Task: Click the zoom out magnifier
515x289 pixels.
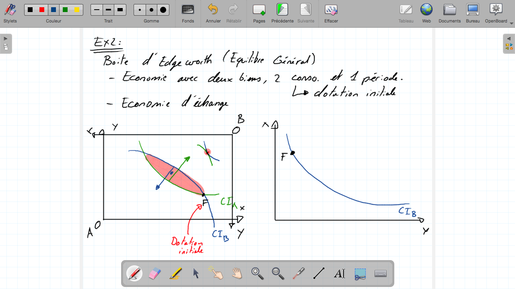Action: 278,274
